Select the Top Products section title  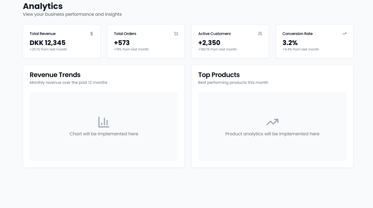click(x=219, y=75)
